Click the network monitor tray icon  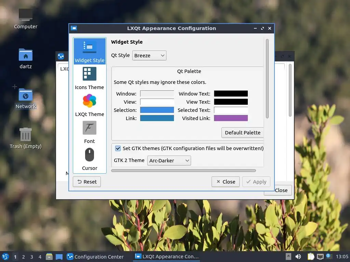(320, 257)
